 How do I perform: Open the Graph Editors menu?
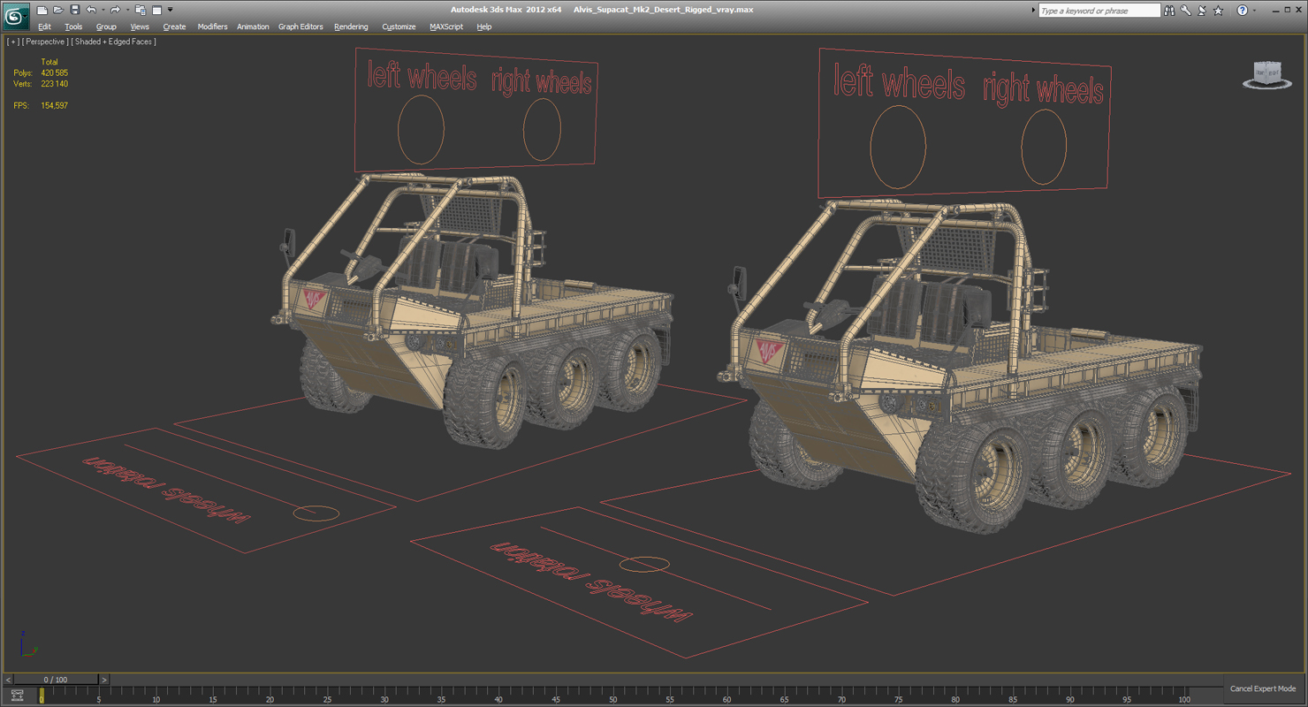(x=300, y=27)
